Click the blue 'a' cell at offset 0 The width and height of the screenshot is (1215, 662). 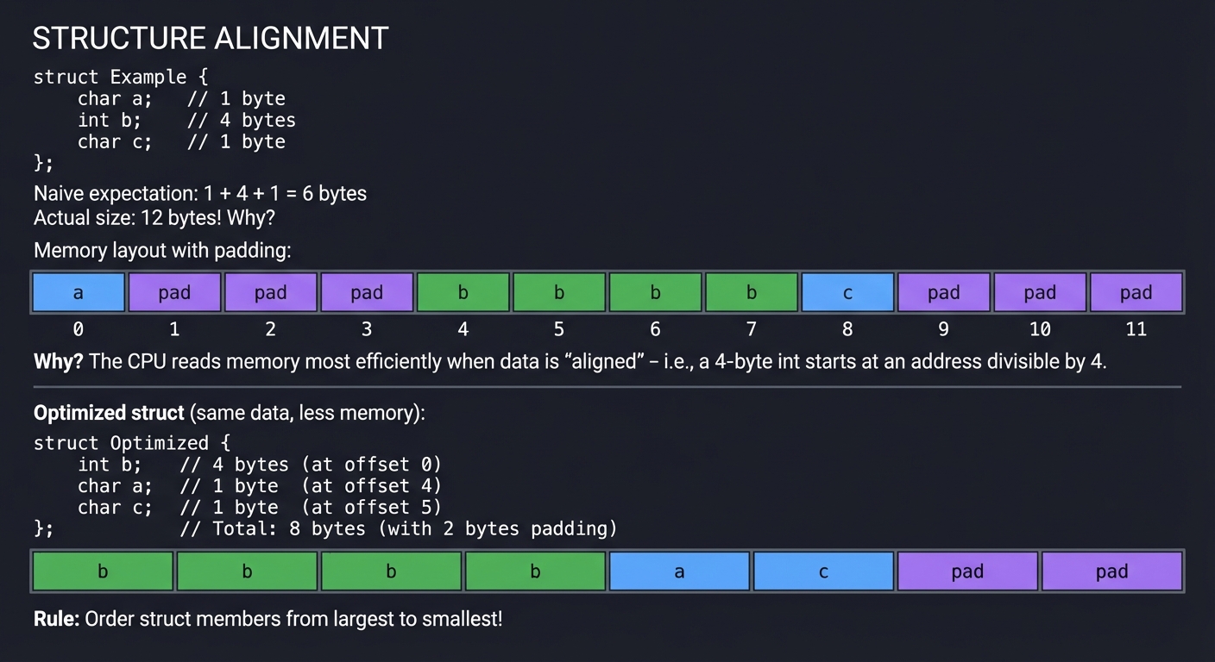tap(79, 292)
